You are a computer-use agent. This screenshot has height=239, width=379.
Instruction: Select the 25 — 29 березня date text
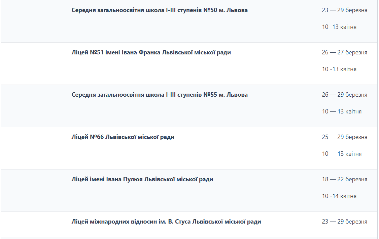coord(344,137)
